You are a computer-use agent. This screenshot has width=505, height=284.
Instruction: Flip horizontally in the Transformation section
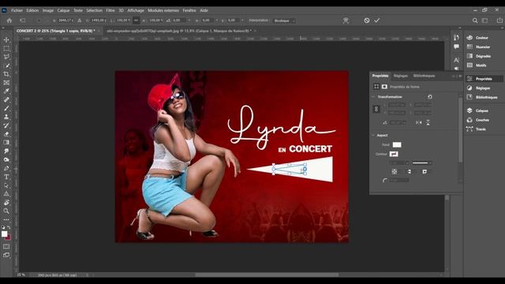coord(418,122)
